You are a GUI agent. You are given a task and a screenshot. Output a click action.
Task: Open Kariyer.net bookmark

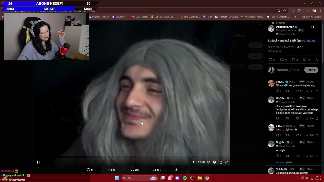click(x=118, y=17)
